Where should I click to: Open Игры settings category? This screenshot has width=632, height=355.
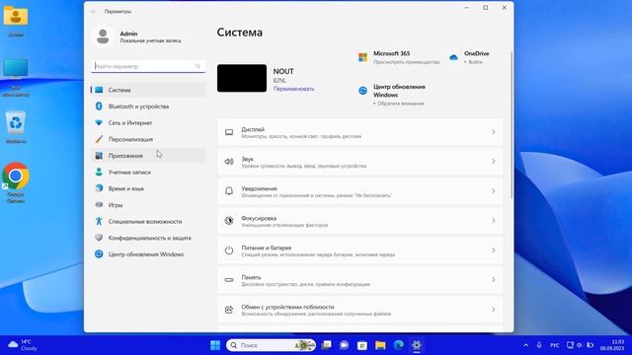click(148, 205)
